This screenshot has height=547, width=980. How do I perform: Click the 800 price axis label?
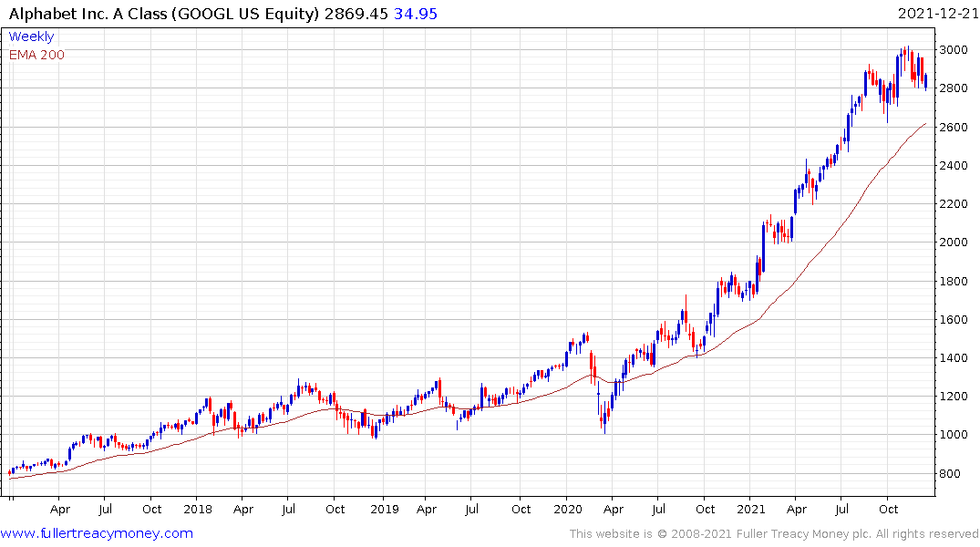pos(950,474)
